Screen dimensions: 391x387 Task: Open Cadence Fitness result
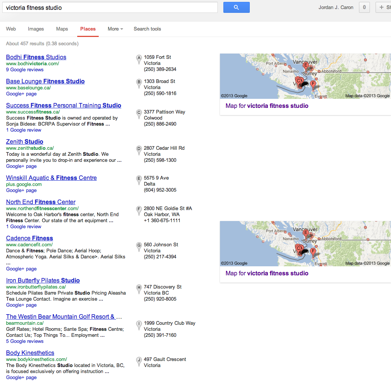click(x=29, y=238)
